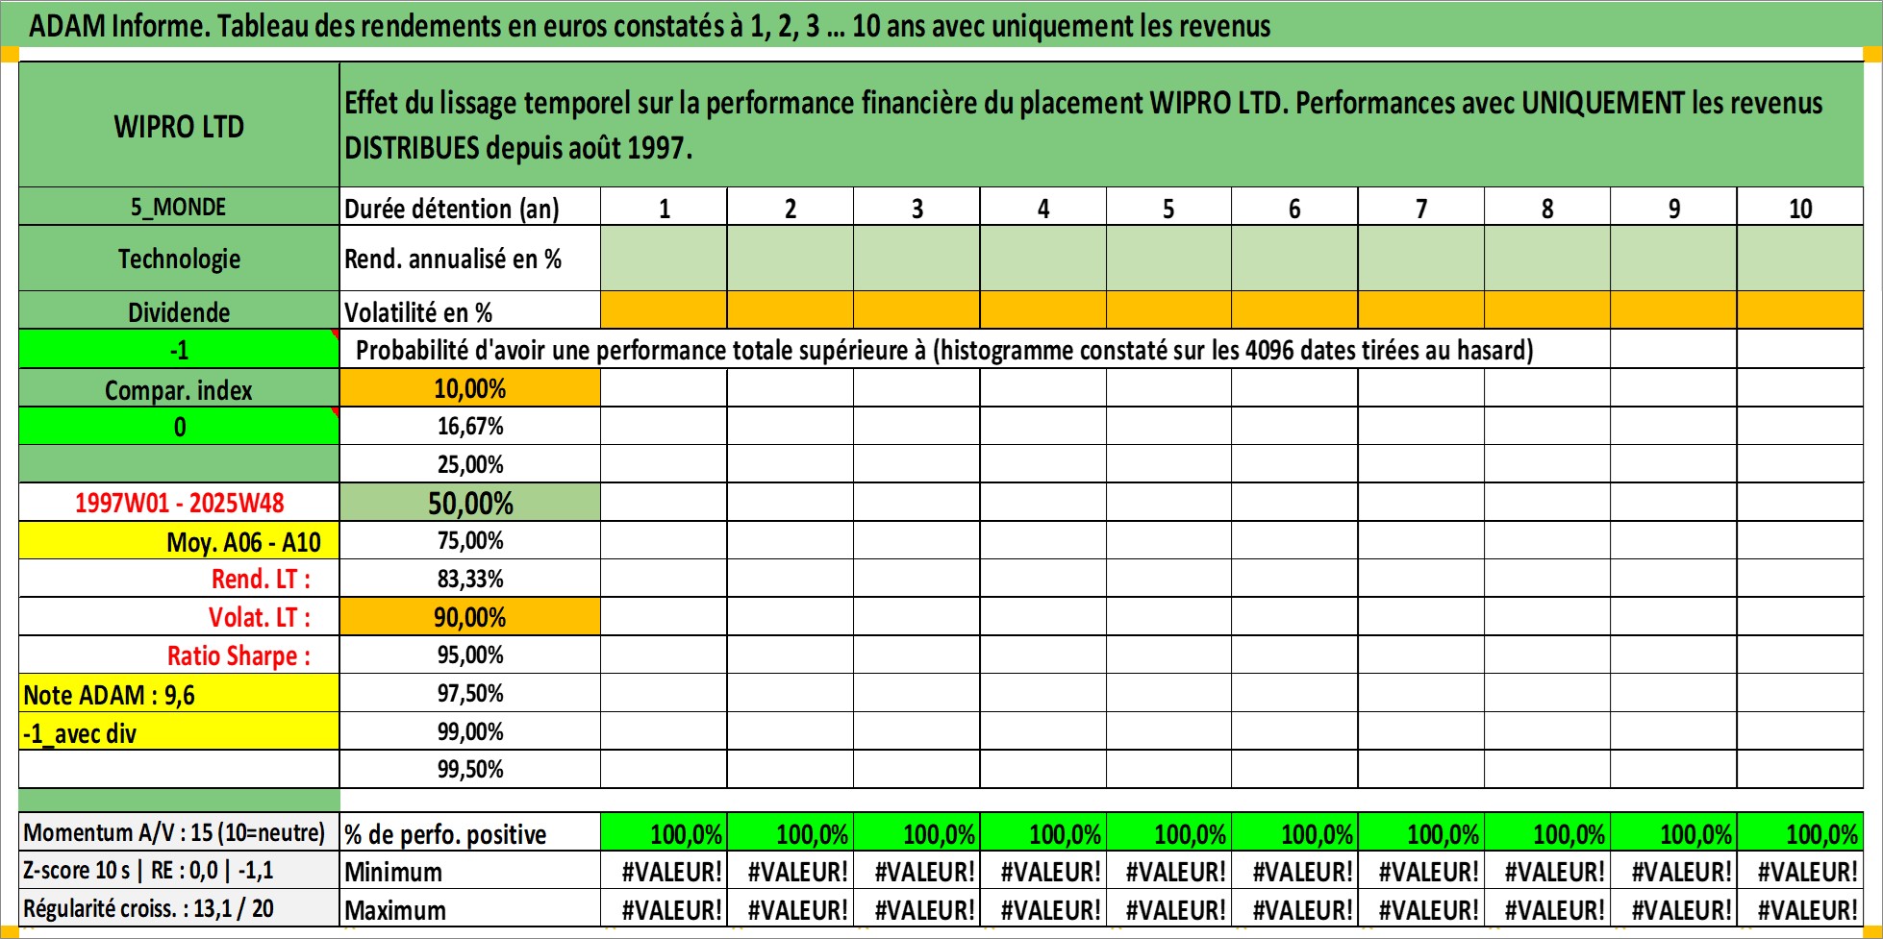
Task: Select the bright green '0' cell
Action: tap(179, 427)
